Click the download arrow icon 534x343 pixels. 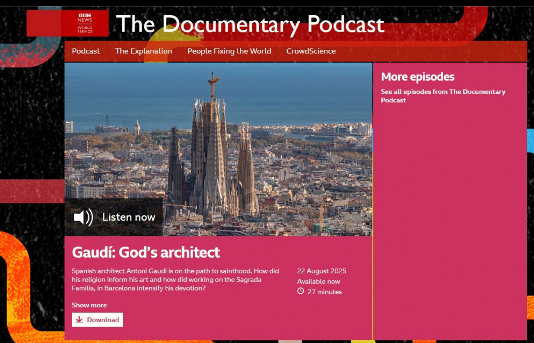(79, 320)
